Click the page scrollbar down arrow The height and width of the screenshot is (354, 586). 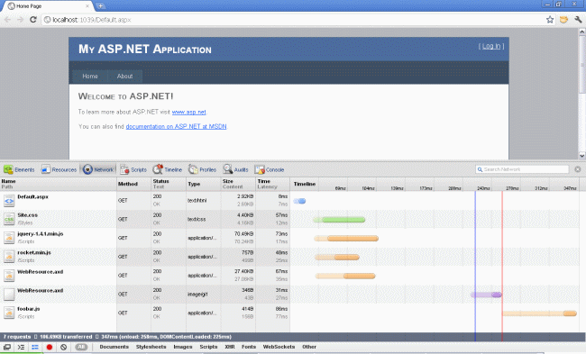[581, 155]
